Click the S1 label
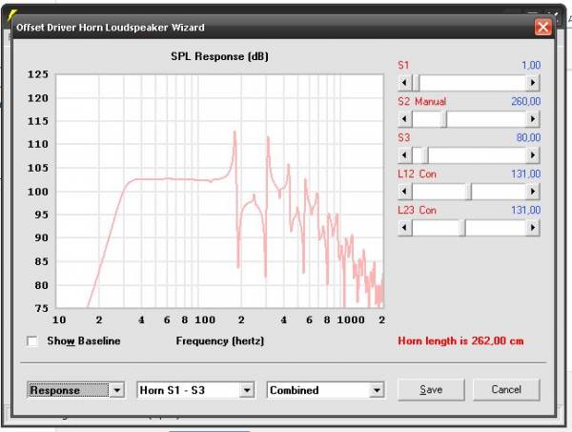Viewport: 572px width, 432px height. tap(403, 65)
